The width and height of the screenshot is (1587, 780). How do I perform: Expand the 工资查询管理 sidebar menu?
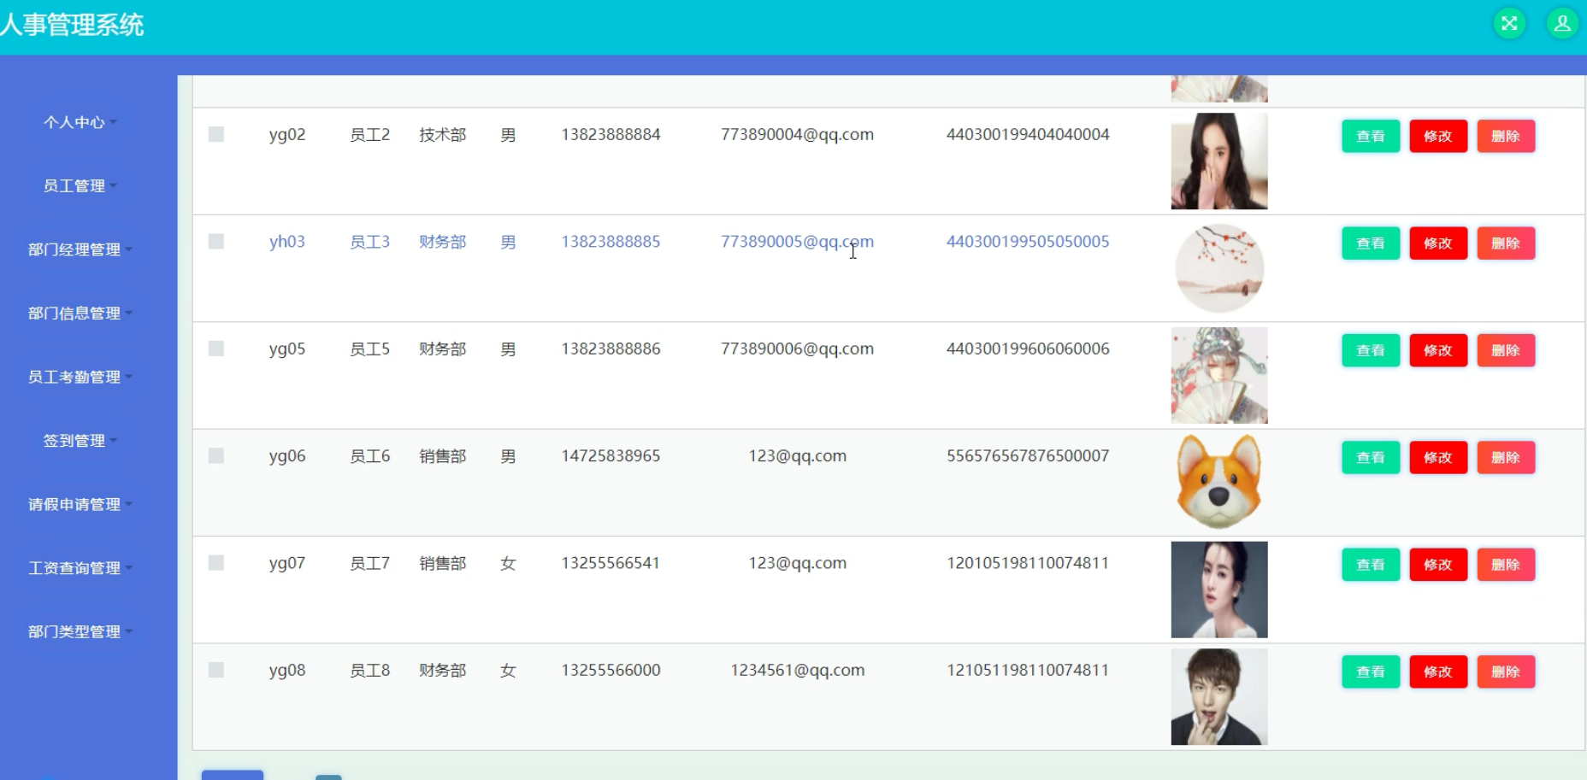click(80, 568)
